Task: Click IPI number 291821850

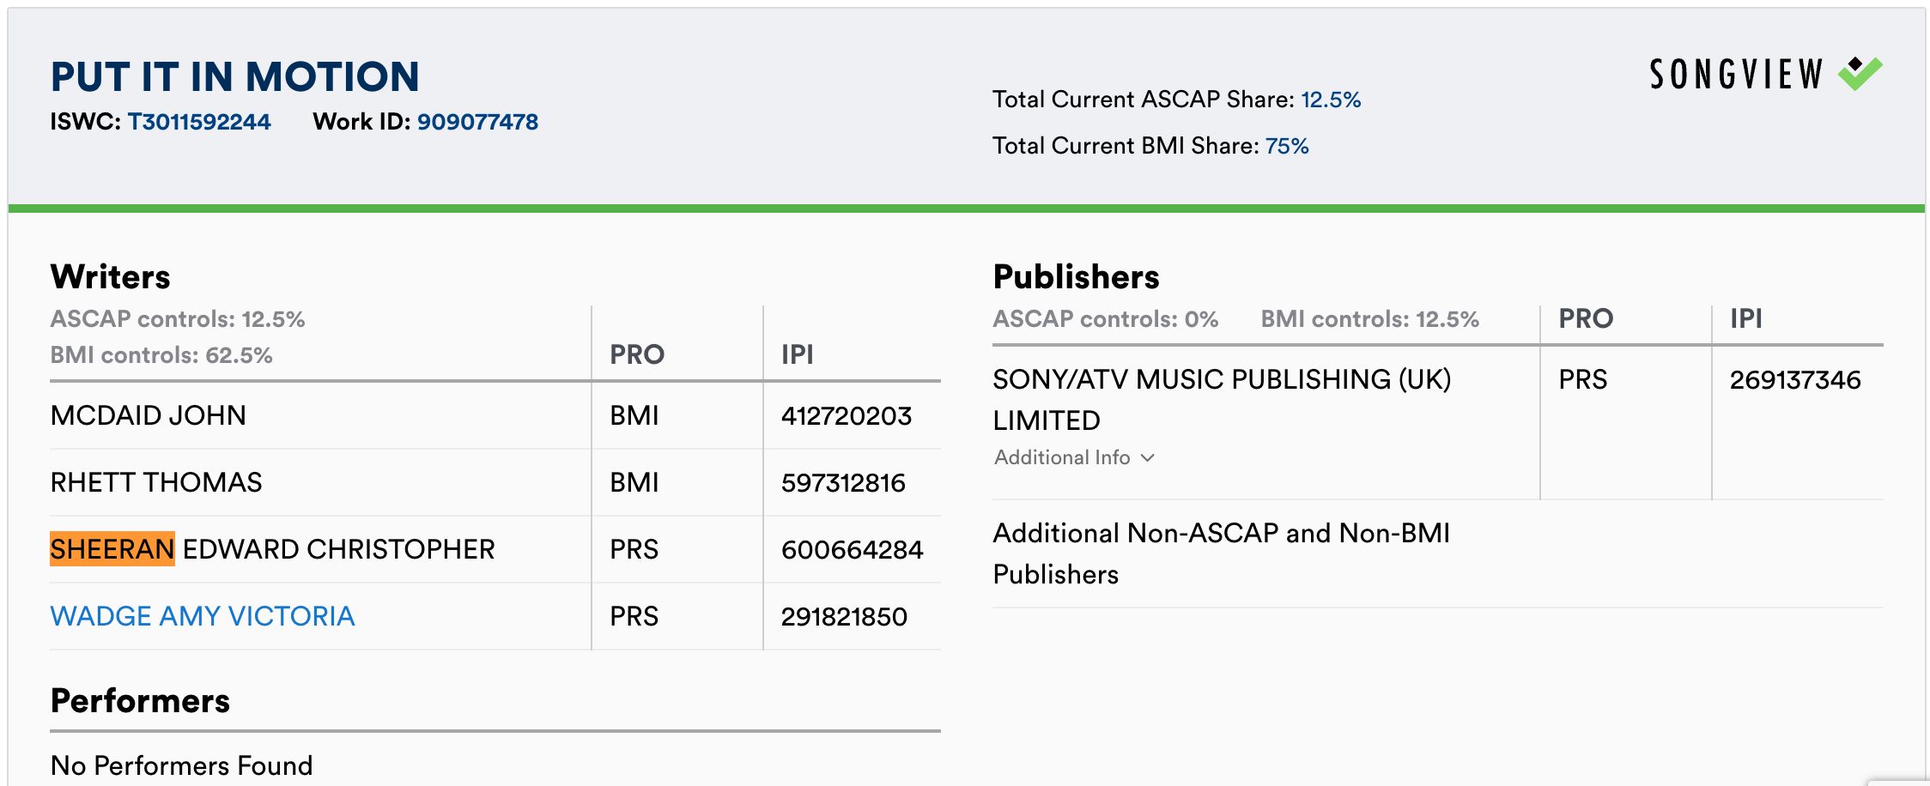Action: [844, 617]
